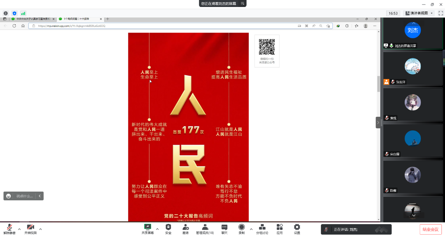445x236 pixels.
Task: Check the green network signal indicator
Action: (x=23, y=13)
